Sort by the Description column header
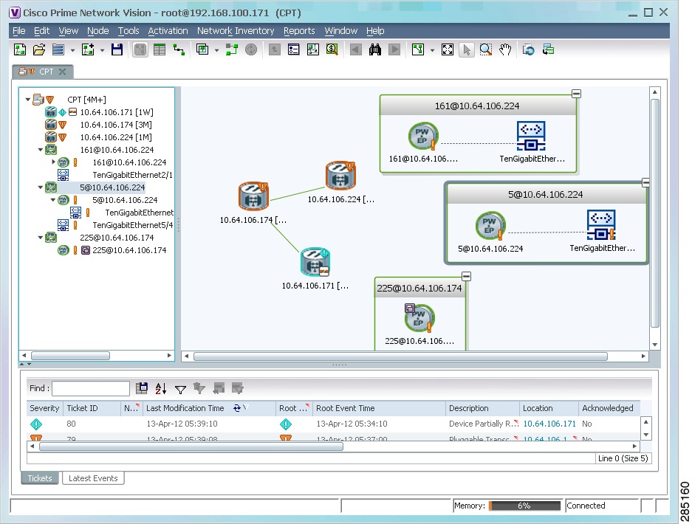The height and width of the screenshot is (524, 692). click(482, 408)
